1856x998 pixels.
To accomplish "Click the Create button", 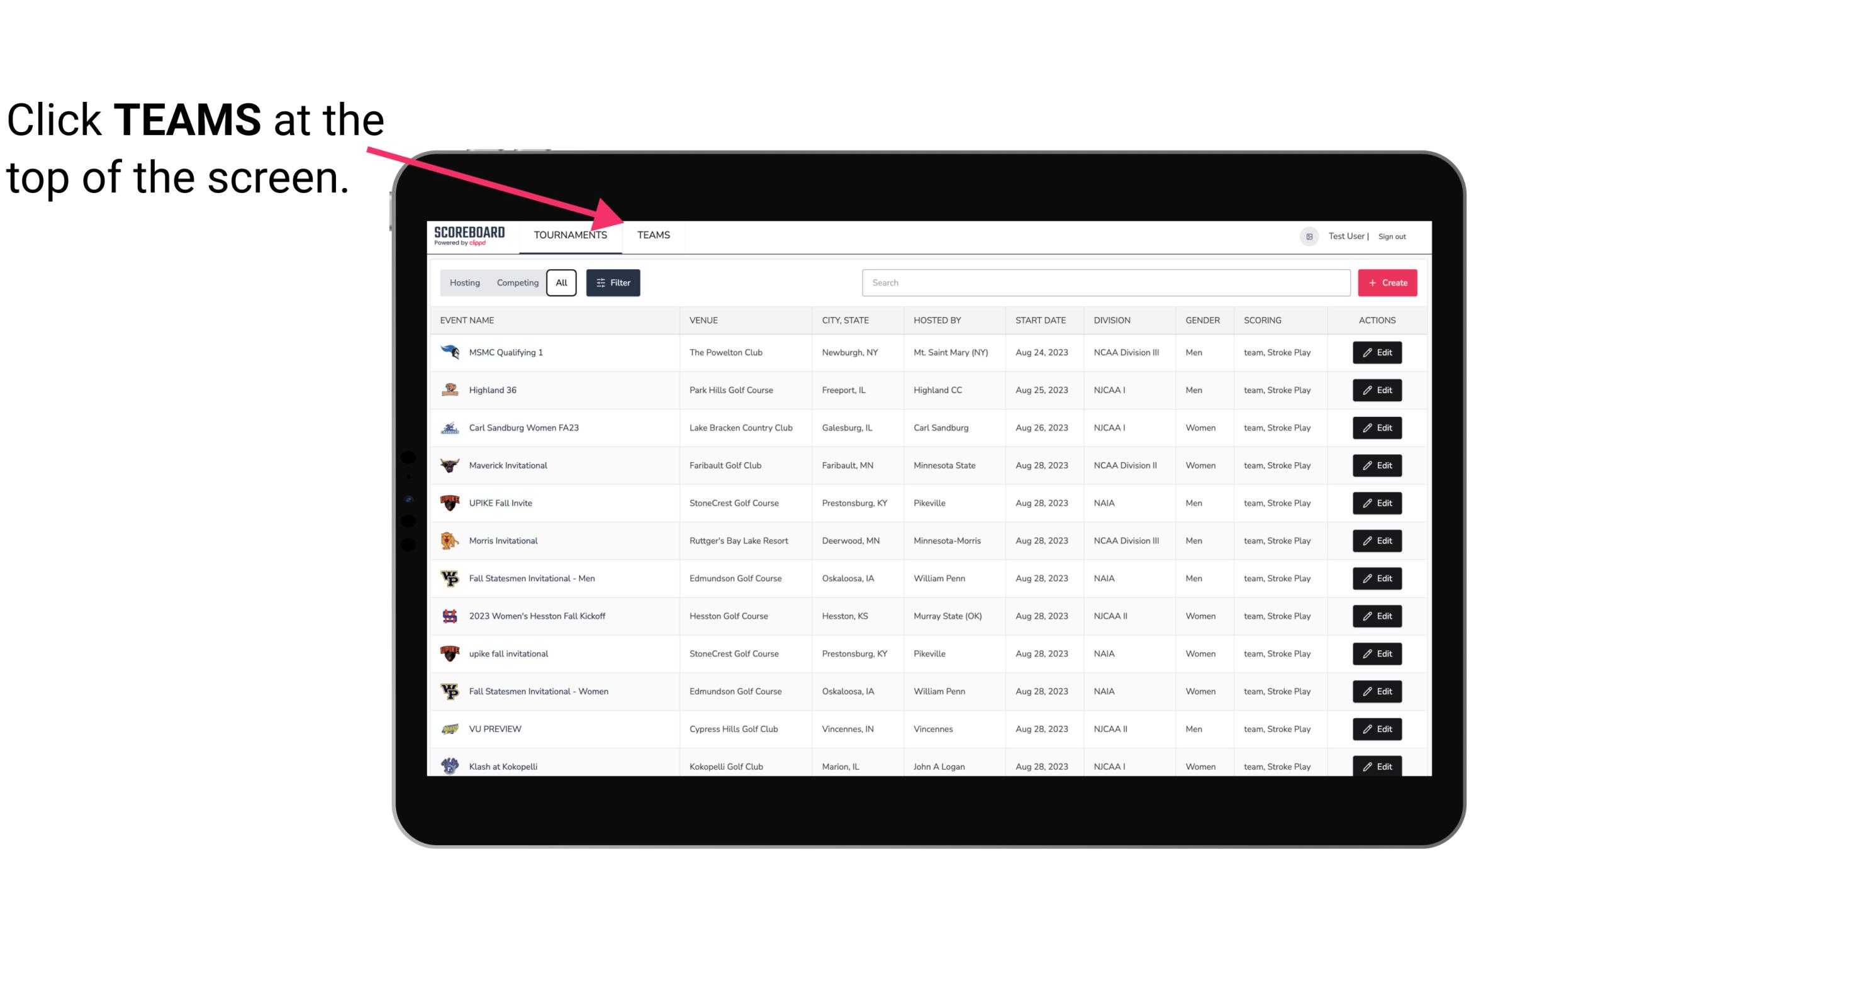I will pos(1388,283).
